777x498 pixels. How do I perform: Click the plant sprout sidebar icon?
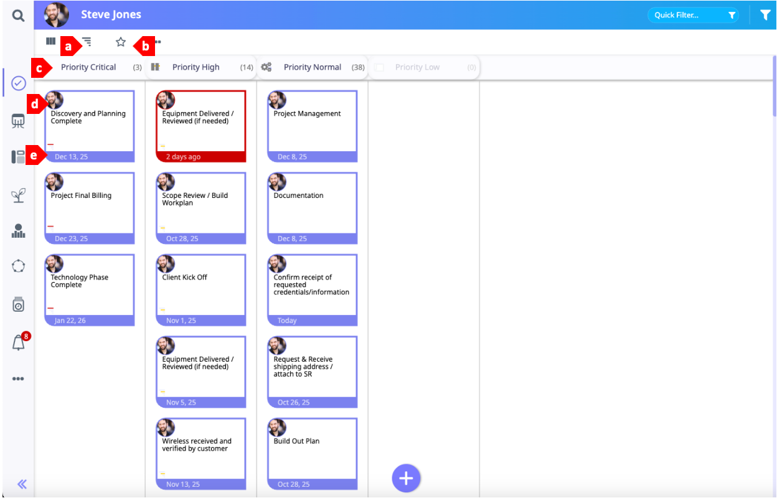pos(19,195)
